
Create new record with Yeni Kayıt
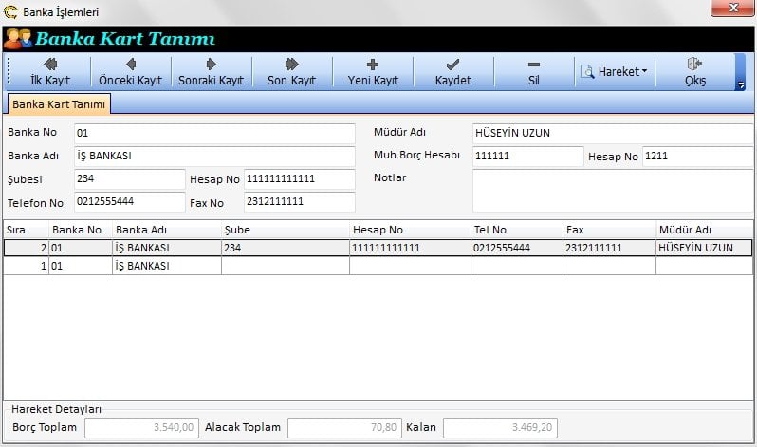click(x=373, y=72)
